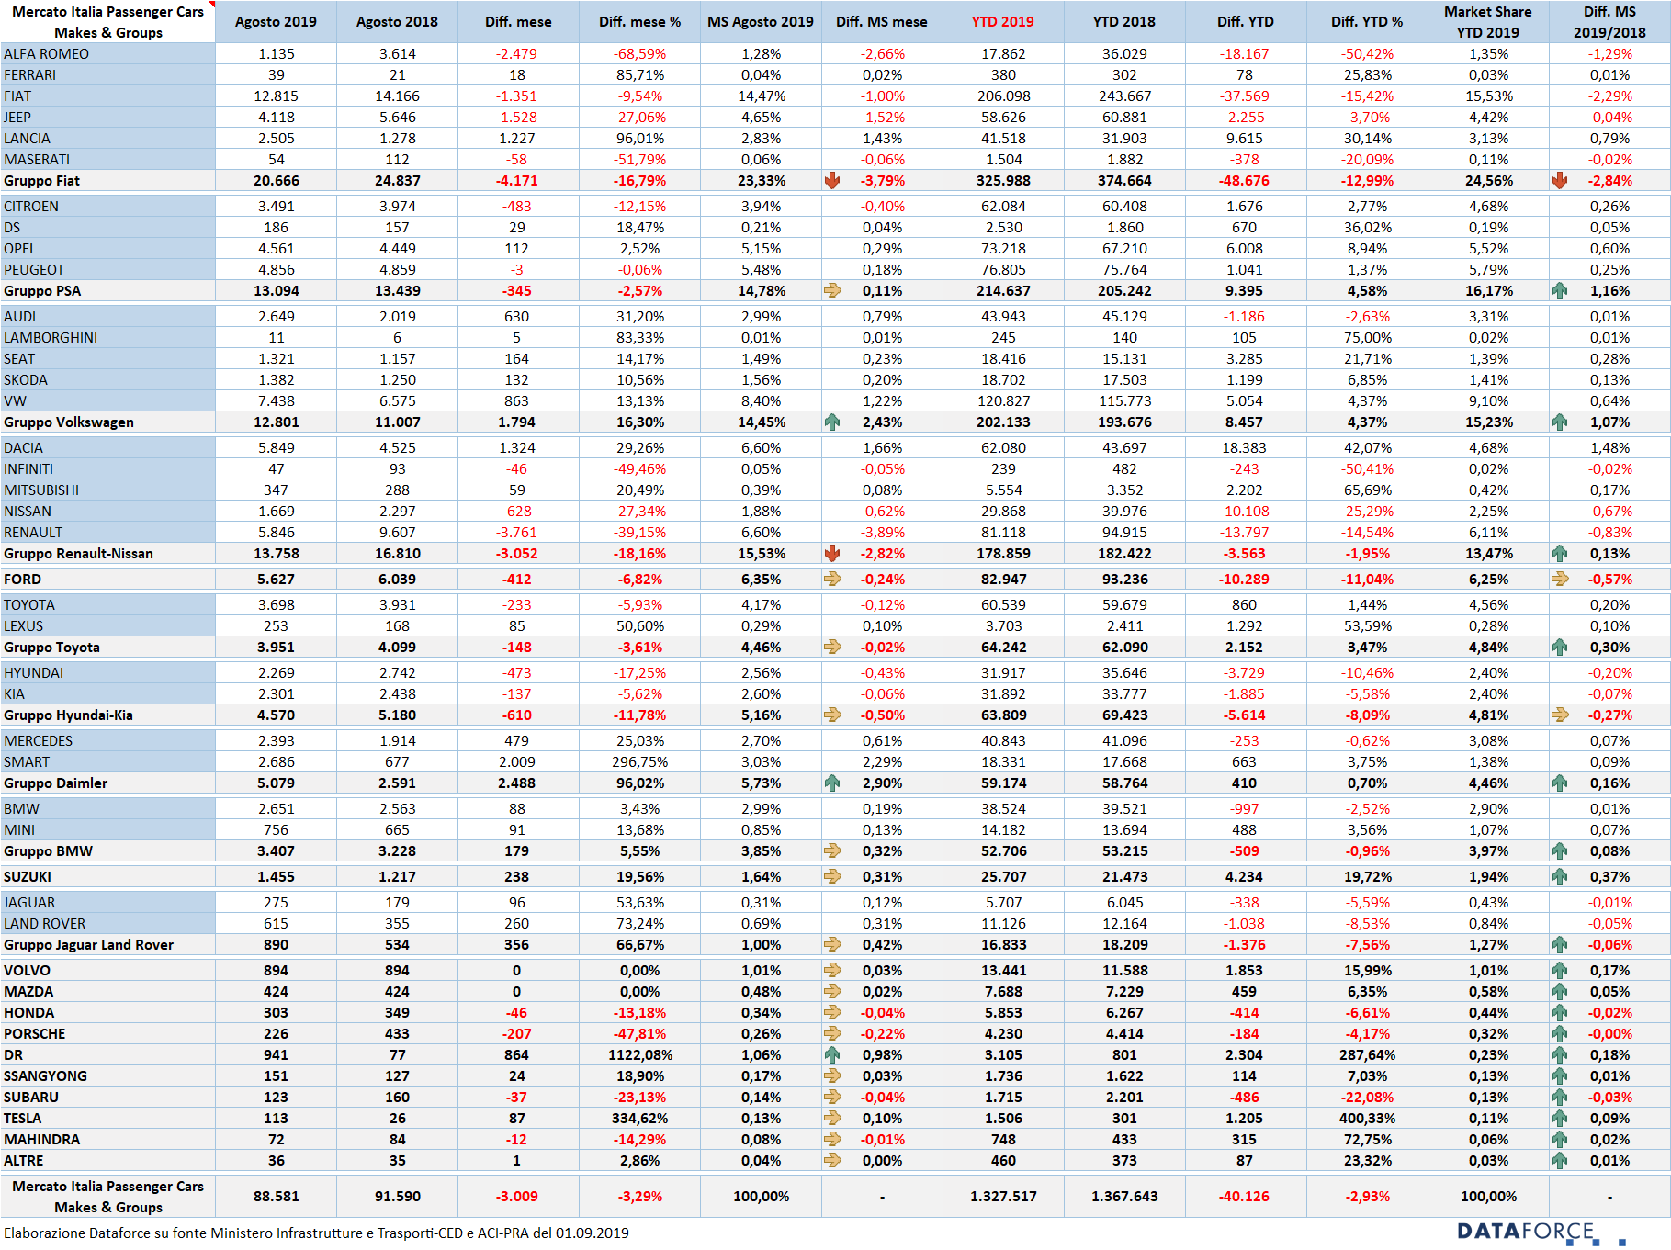Select the "Diff. YTD %" column header
Image resolution: width=1671 pixels, height=1250 pixels.
click(x=1367, y=22)
